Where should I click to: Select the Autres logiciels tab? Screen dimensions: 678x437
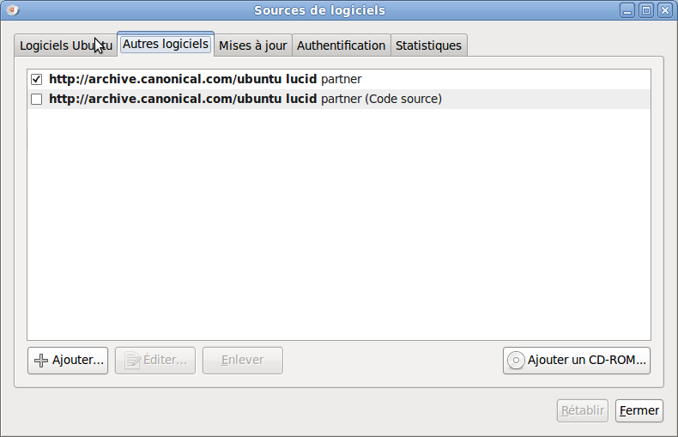pos(166,44)
